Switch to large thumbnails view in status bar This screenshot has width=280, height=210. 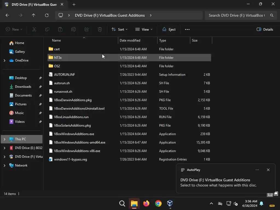tap(276, 194)
